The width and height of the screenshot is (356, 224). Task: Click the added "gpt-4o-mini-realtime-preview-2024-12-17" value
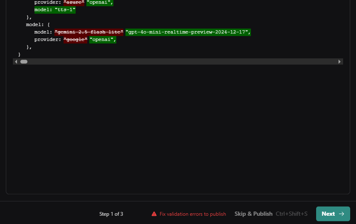[x=188, y=32]
